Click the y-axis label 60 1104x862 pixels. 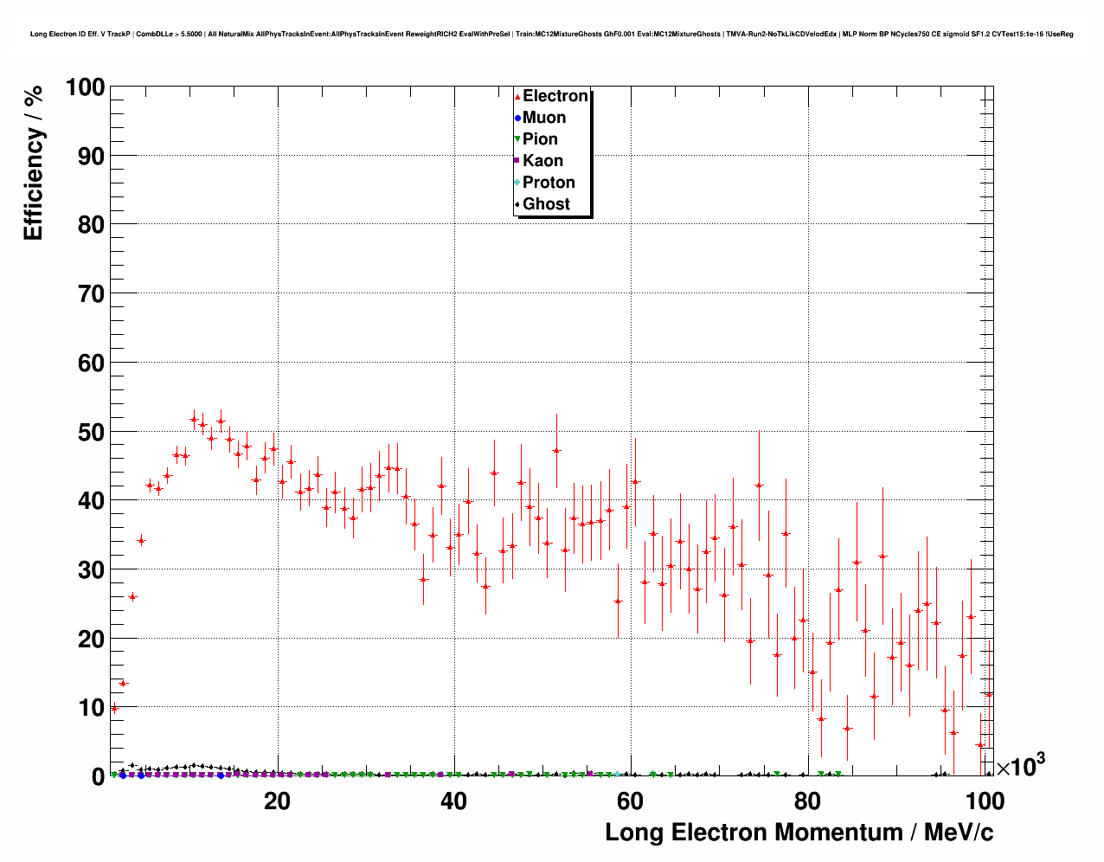pyautogui.click(x=92, y=363)
